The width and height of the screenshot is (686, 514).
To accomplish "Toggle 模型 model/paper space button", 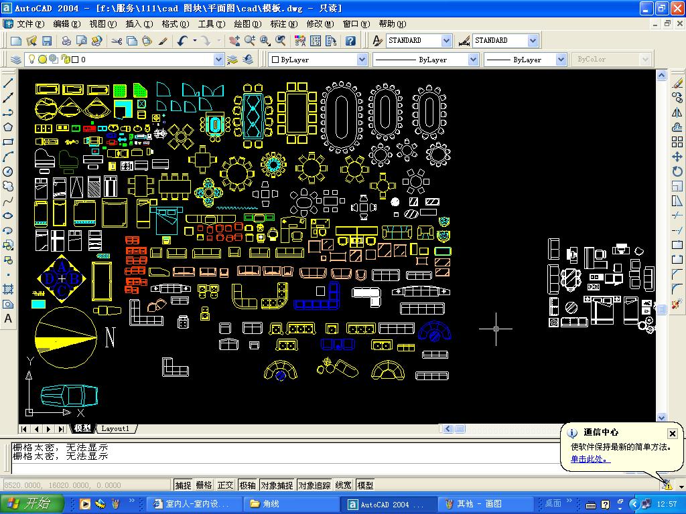I will tap(365, 485).
